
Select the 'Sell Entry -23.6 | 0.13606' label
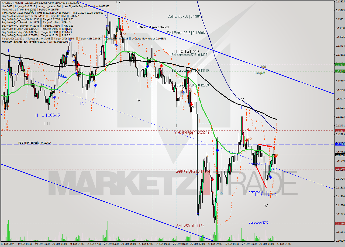click(x=186, y=33)
